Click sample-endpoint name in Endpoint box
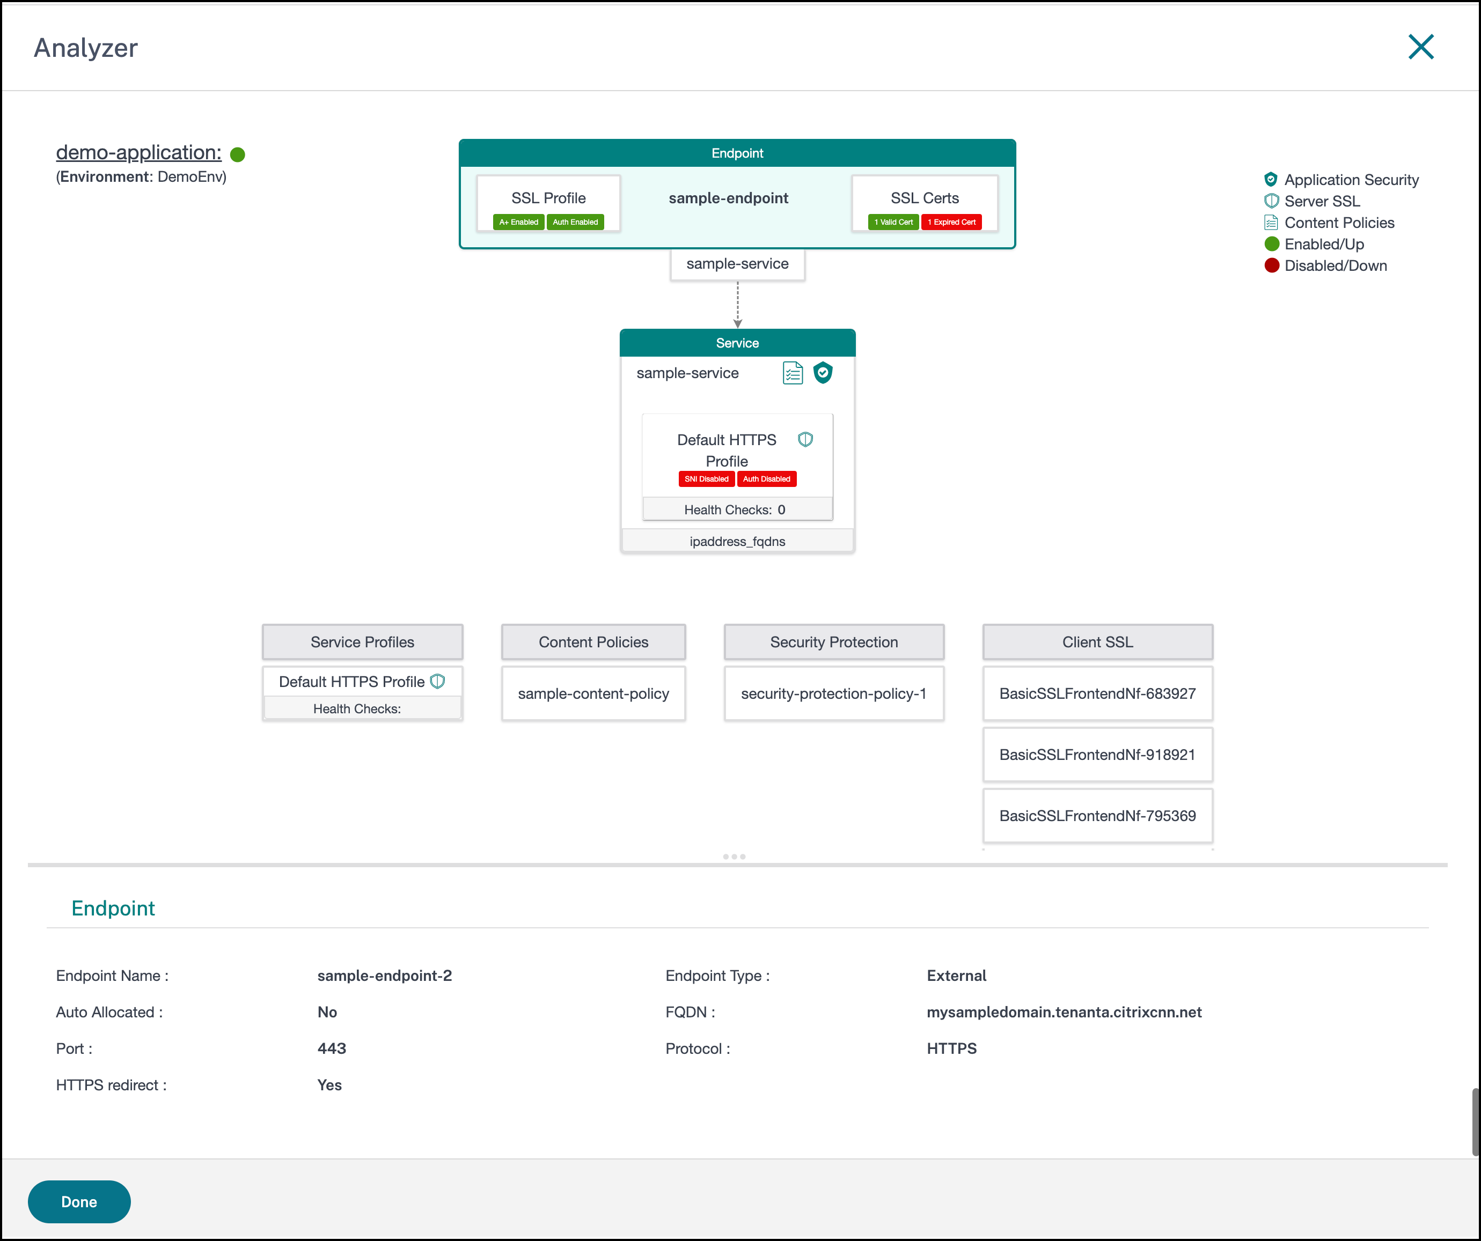Viewport: 1481px width, 1241px height. [x=729, y=198]
